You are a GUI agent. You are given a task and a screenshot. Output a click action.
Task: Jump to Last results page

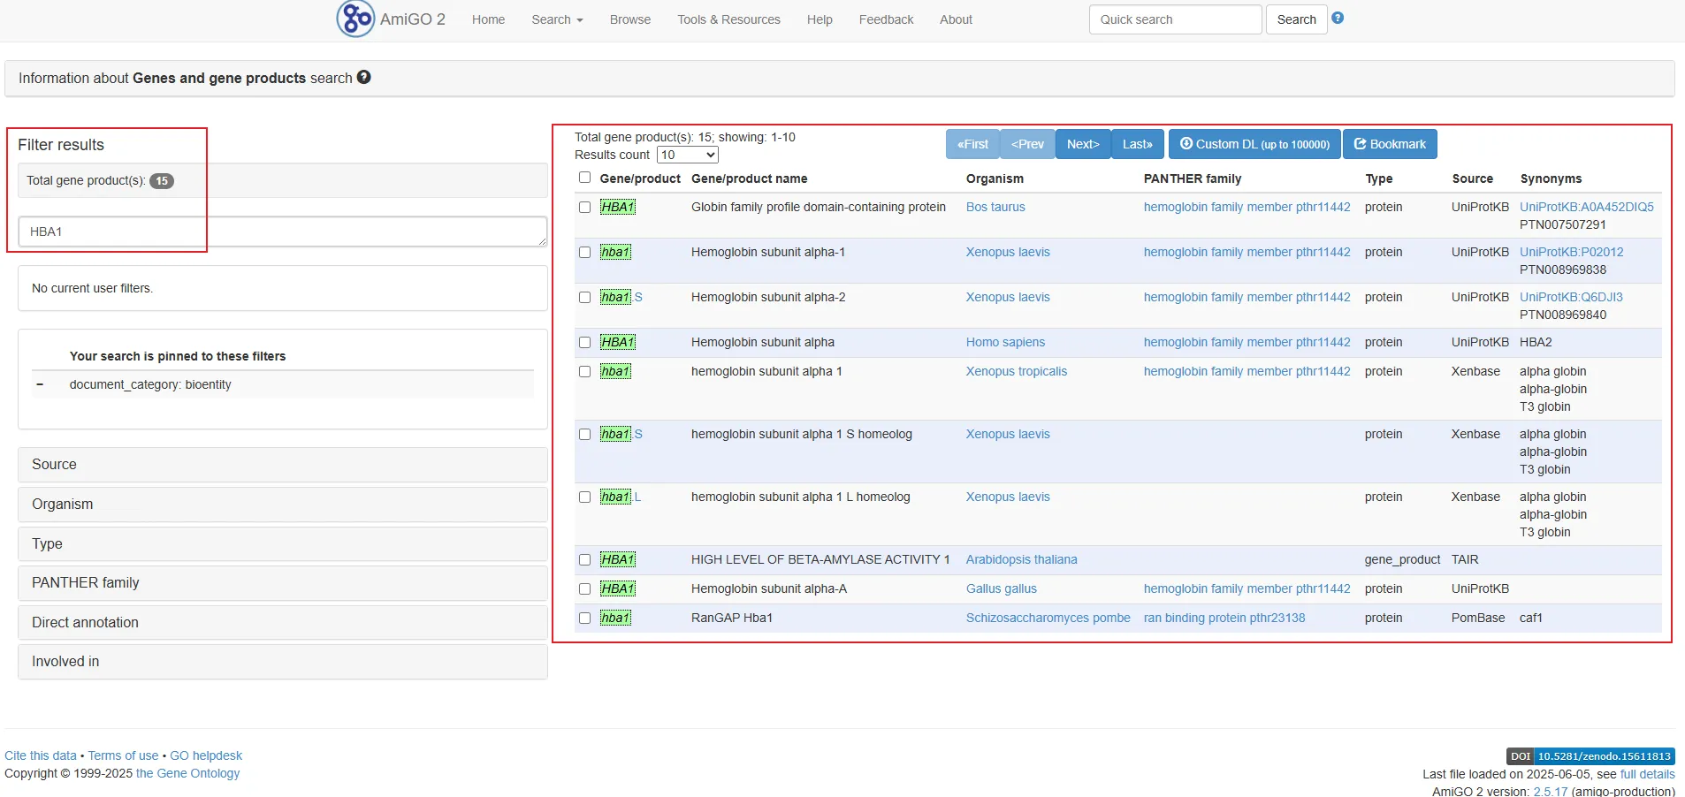click(x=1137, y=144)
